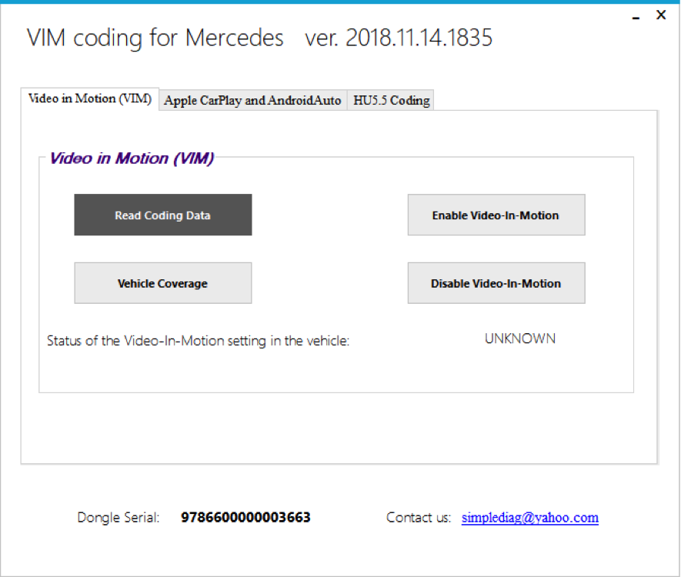
Task: Minimize the VIM coding window
Action: coord(636,18)
